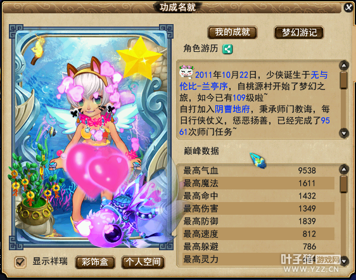Click the down arrow of the biography scrollbar

coord(344,133)
